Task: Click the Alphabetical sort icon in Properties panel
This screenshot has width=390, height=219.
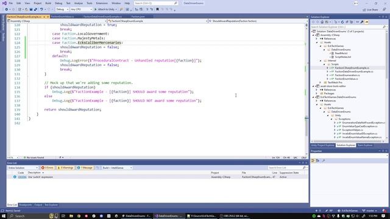Action: point(317,161)
